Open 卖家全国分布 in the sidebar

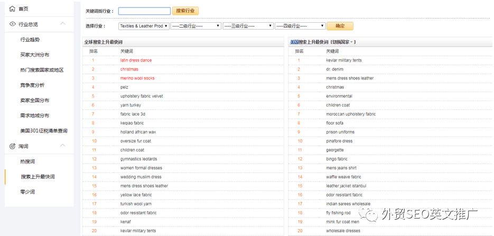35,101
